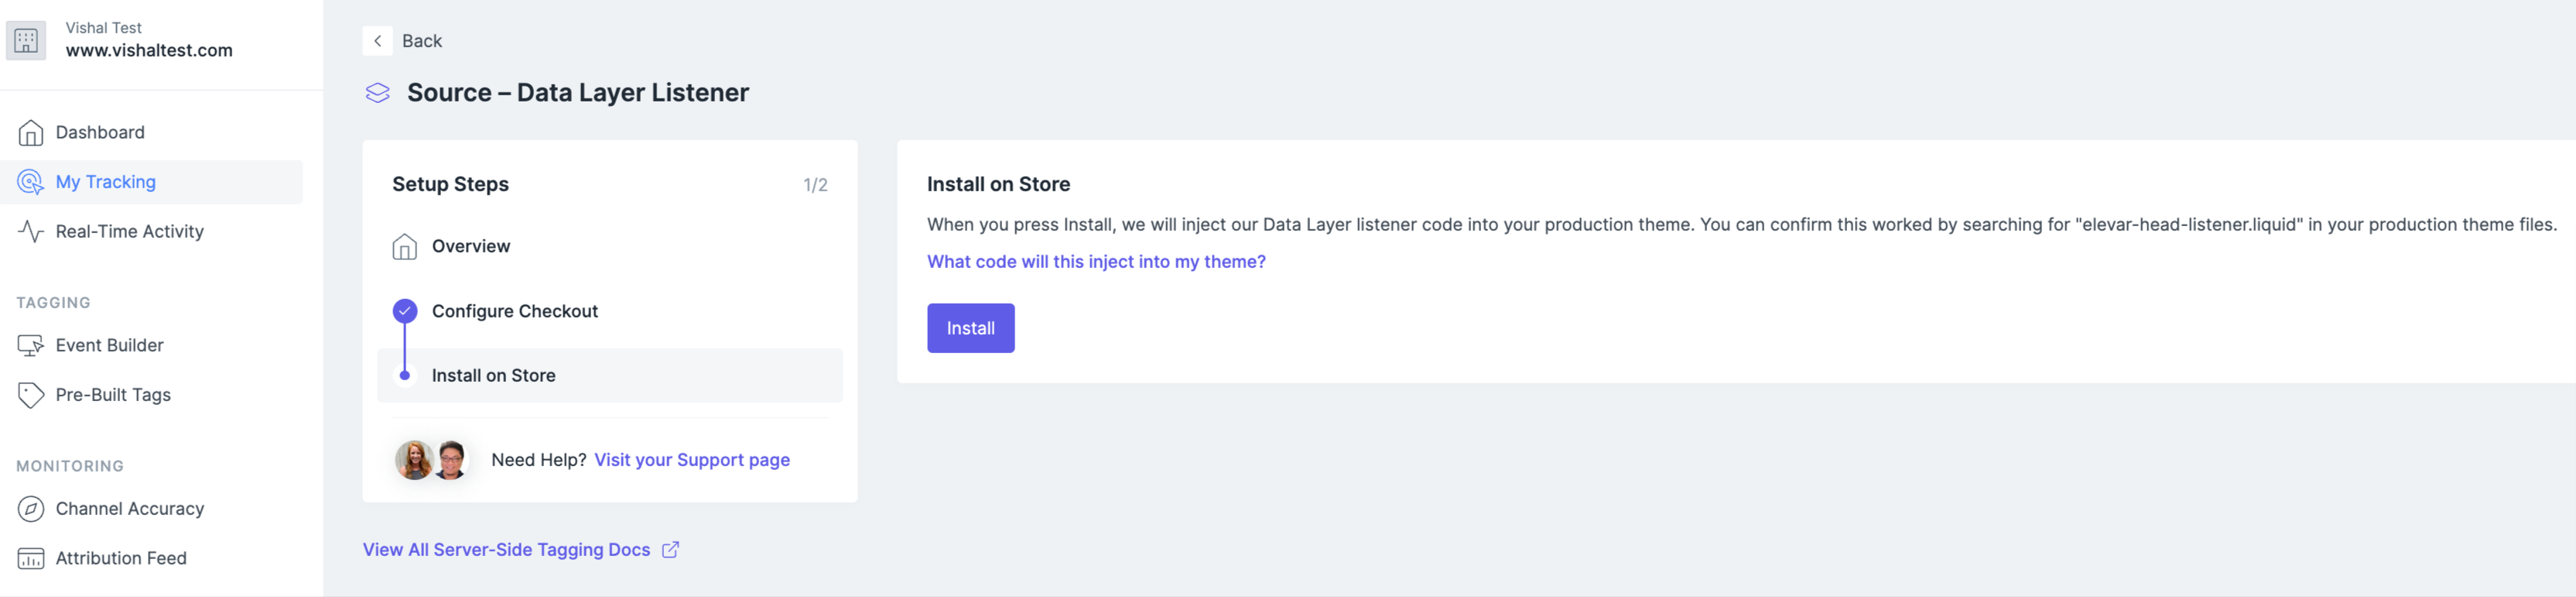This screenshot has height=597, width=2576.
Task: Click the Pre-Built Tags tag icon
Action: point(31,395)
